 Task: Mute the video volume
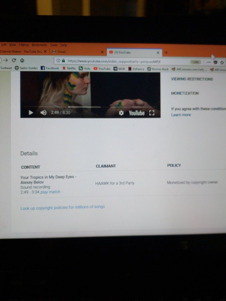(x=43, y=113)
